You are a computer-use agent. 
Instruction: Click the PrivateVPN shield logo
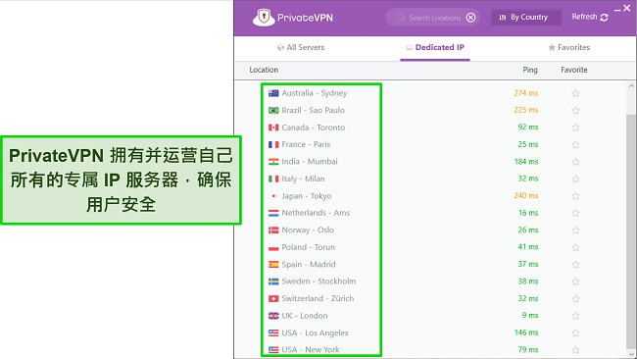point(264,18)
